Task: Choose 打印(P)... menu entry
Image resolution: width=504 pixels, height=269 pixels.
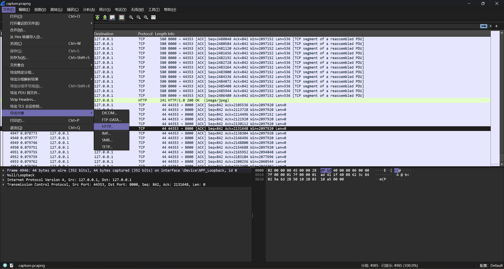Action: pyautogui.click(x=48, y=121)
